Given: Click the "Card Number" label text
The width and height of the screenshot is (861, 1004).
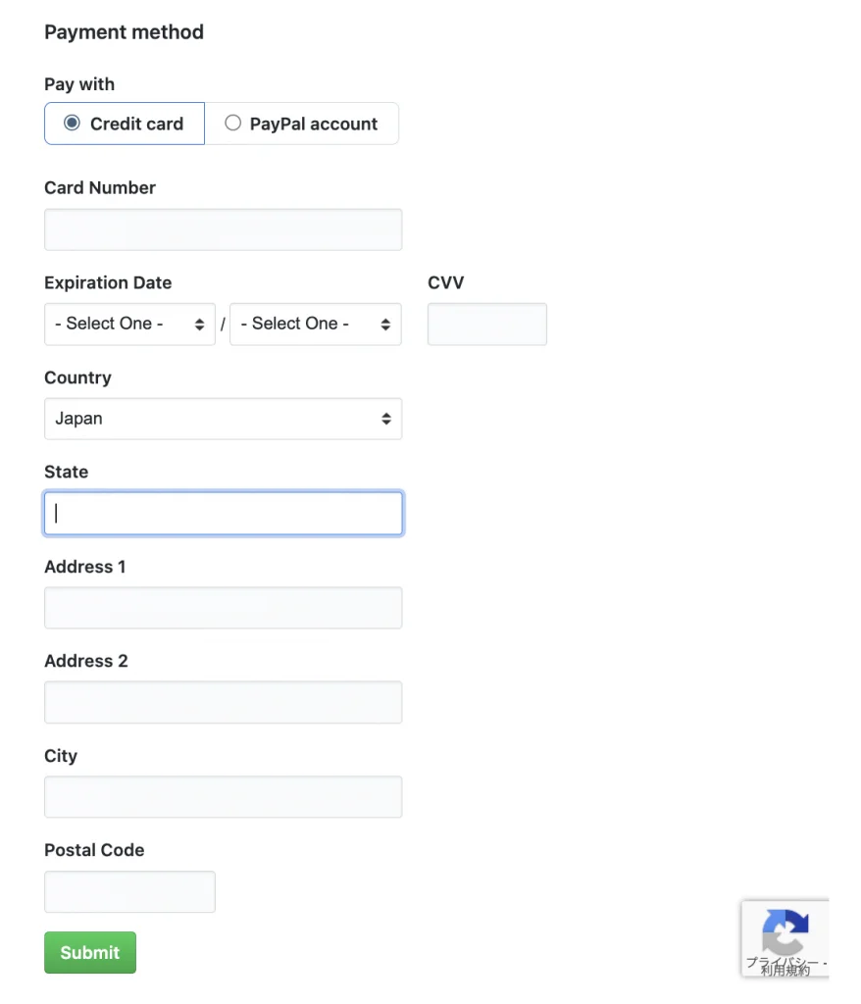Looking at the screenshot, I should [100, 188].
